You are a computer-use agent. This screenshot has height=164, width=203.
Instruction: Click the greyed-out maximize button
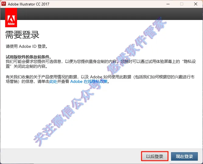[x=182, y=4]
